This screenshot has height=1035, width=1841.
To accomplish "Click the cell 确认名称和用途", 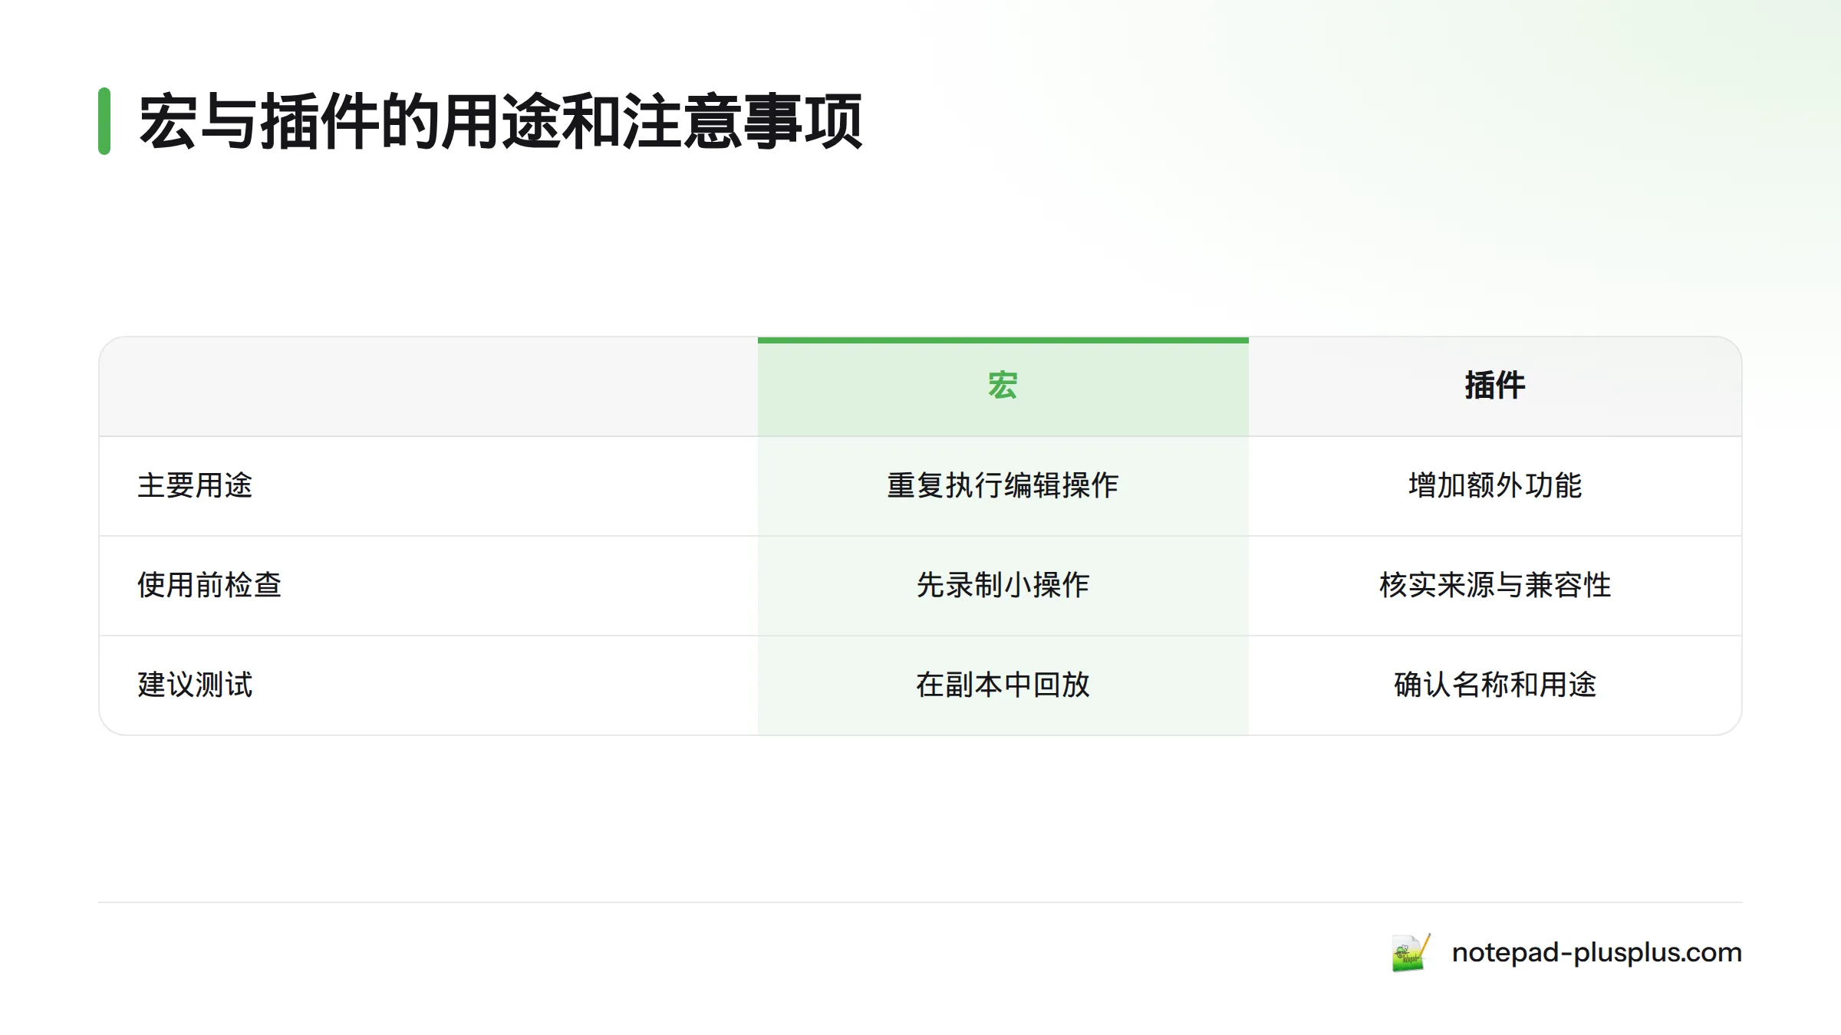I will pyautogui.click(x=1494, y=685).
